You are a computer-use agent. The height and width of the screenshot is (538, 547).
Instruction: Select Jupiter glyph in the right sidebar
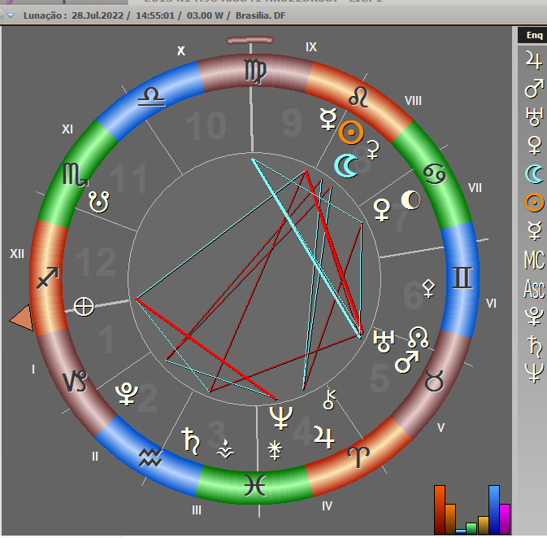click(x=534, y=60)
